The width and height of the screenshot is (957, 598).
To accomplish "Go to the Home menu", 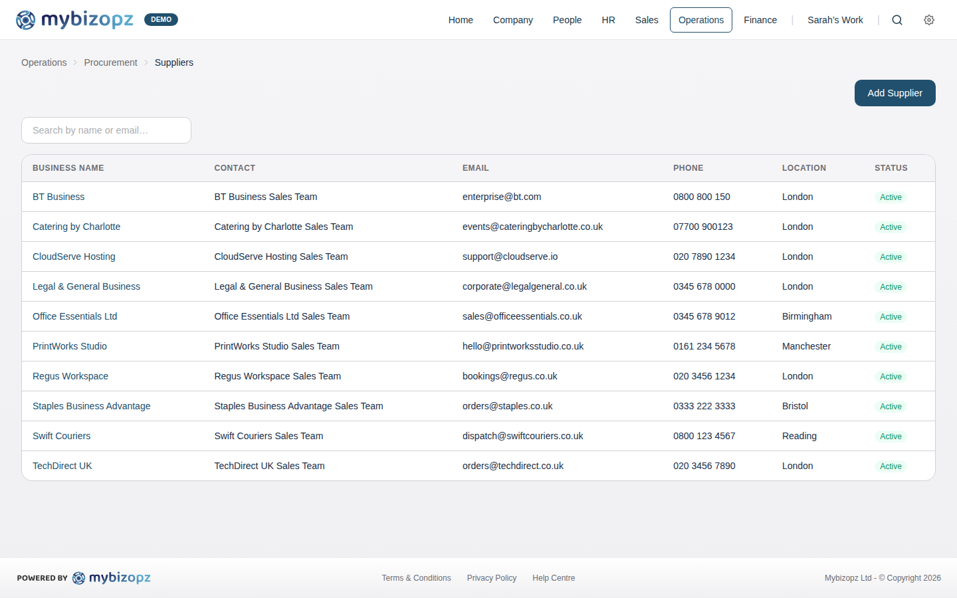I will [x=461, y=20].
